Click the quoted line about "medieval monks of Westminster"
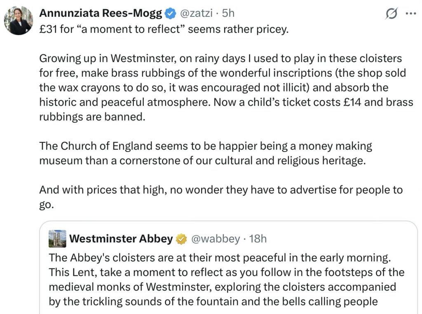 click(x=222, y=287)
